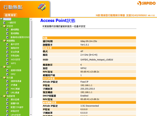The image size is (157, 116).
Task: Click the page icon beside MAC過濾
Action: [x=7, y=89]
